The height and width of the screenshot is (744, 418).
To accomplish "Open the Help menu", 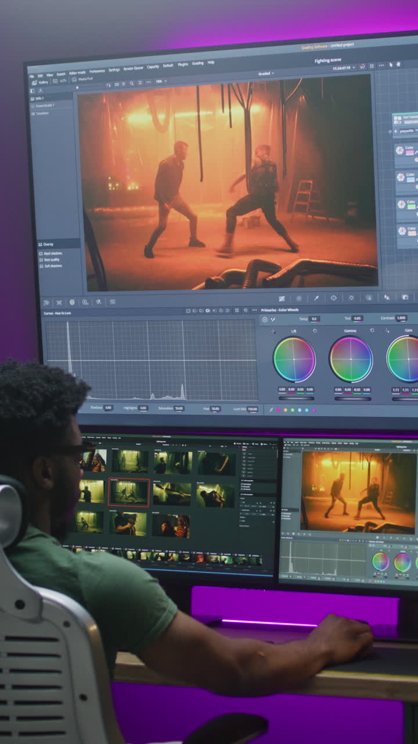I will pyautogui.click(x=211, y=62).
